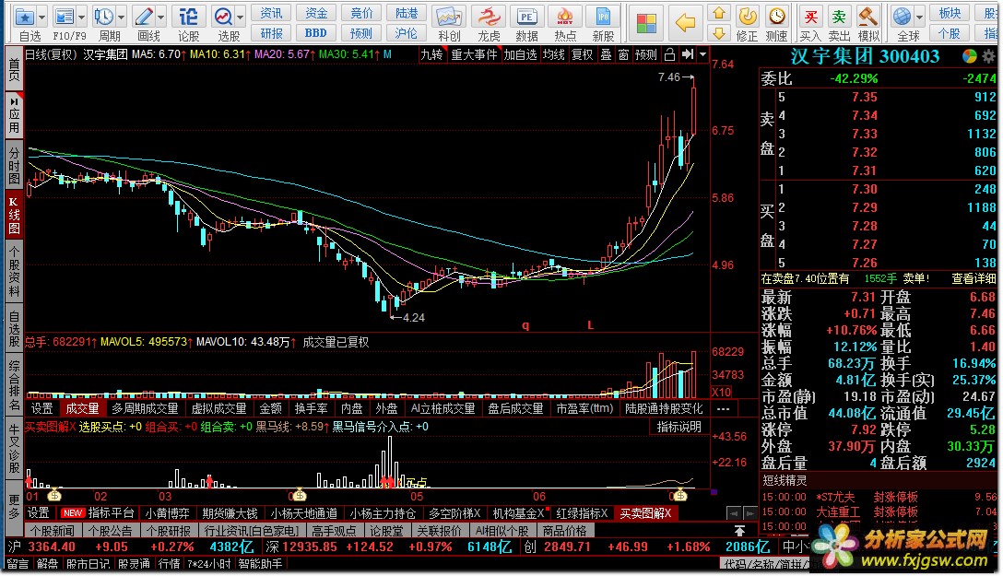This screenshot has width=1003, height=576.
Task: Click the money bag marker near date 05
Action: [299, 496]
